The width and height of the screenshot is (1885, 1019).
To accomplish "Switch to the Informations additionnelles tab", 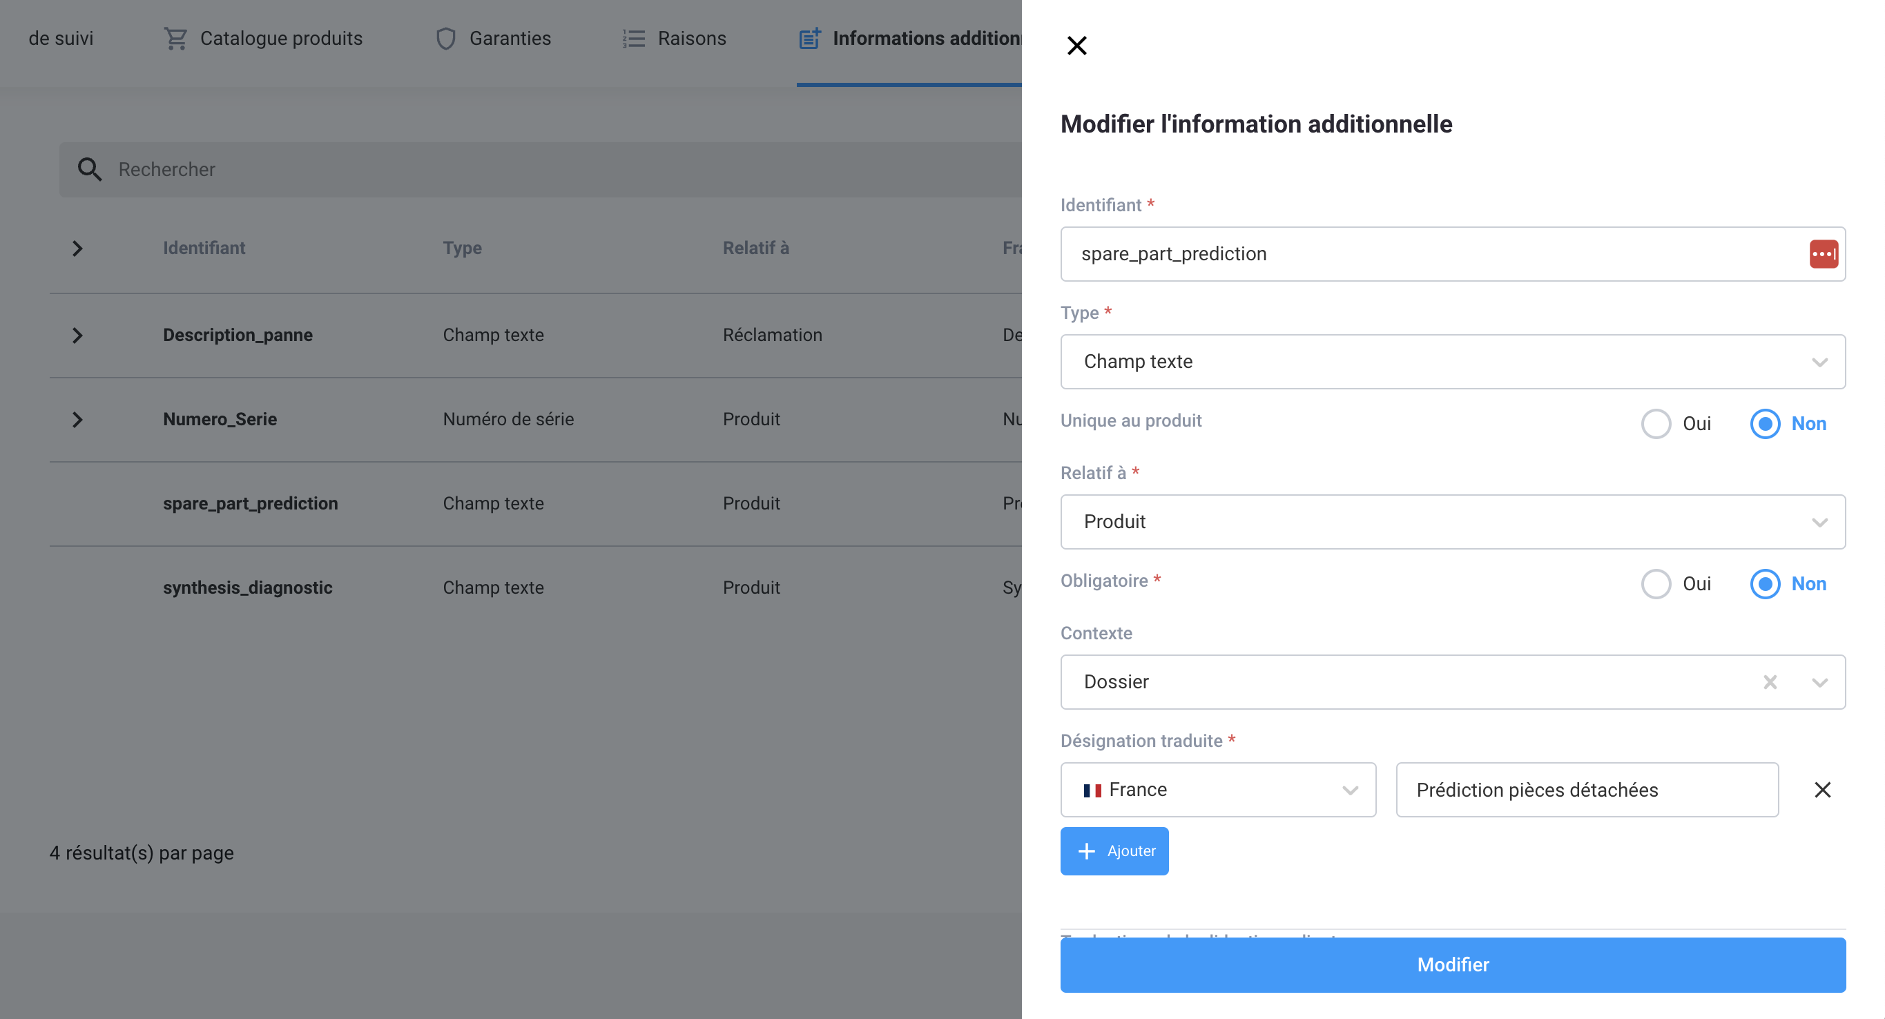I will tap(909, 38).
